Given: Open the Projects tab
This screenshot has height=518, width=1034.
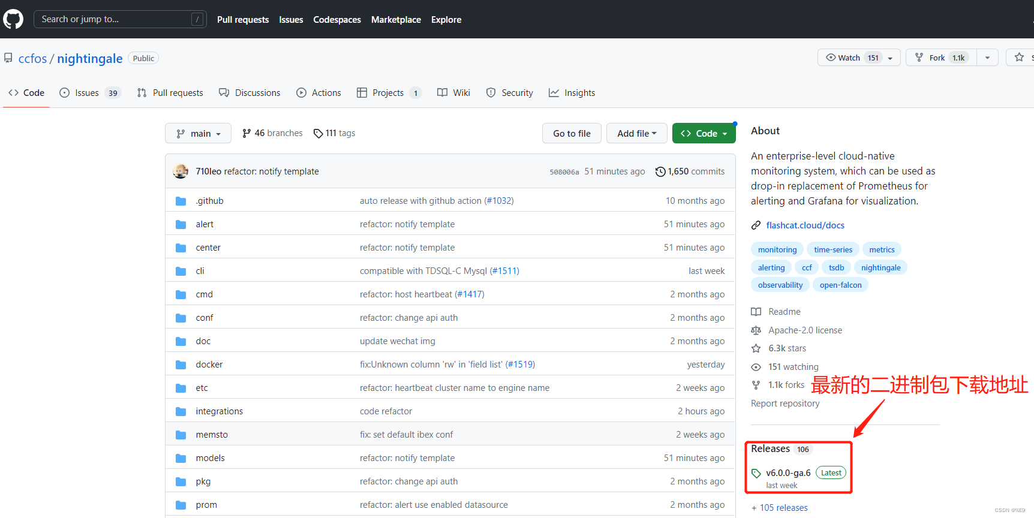Looking at the screenshot, I should [x=389, y=93].
